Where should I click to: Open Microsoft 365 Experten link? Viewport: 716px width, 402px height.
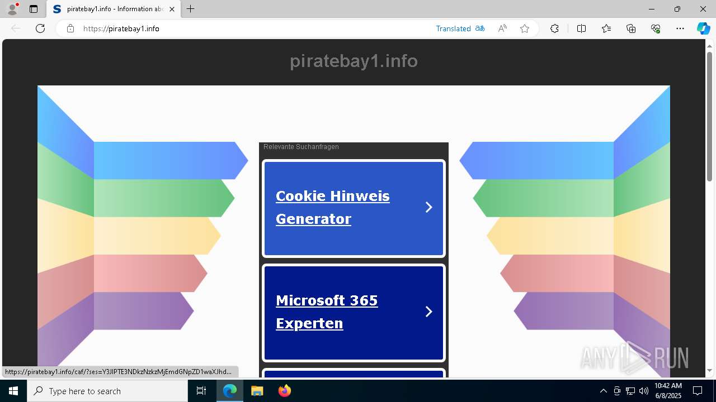point(327,312)
